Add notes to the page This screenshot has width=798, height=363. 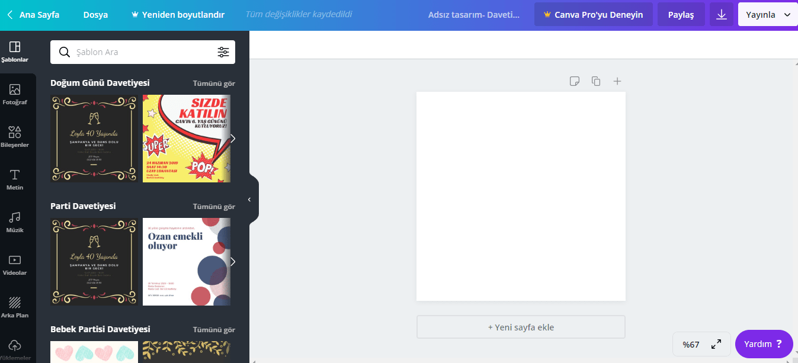[574, 81]
